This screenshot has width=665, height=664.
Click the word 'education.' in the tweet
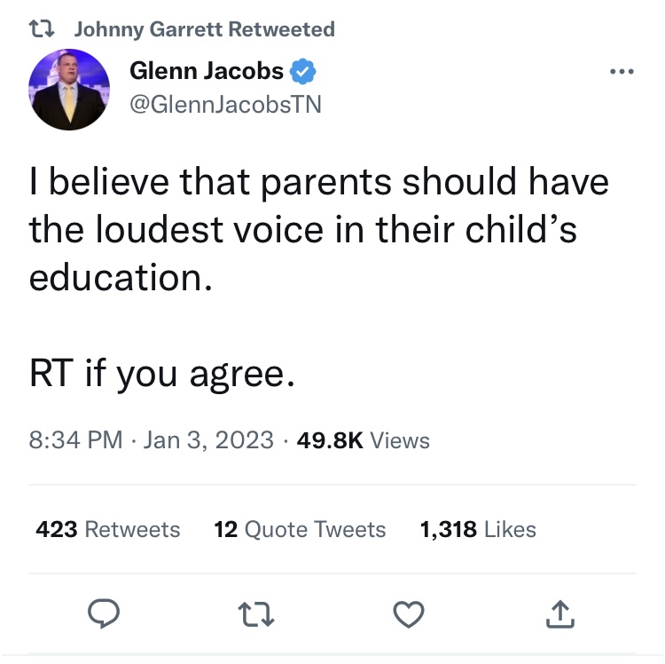[121, 279]
